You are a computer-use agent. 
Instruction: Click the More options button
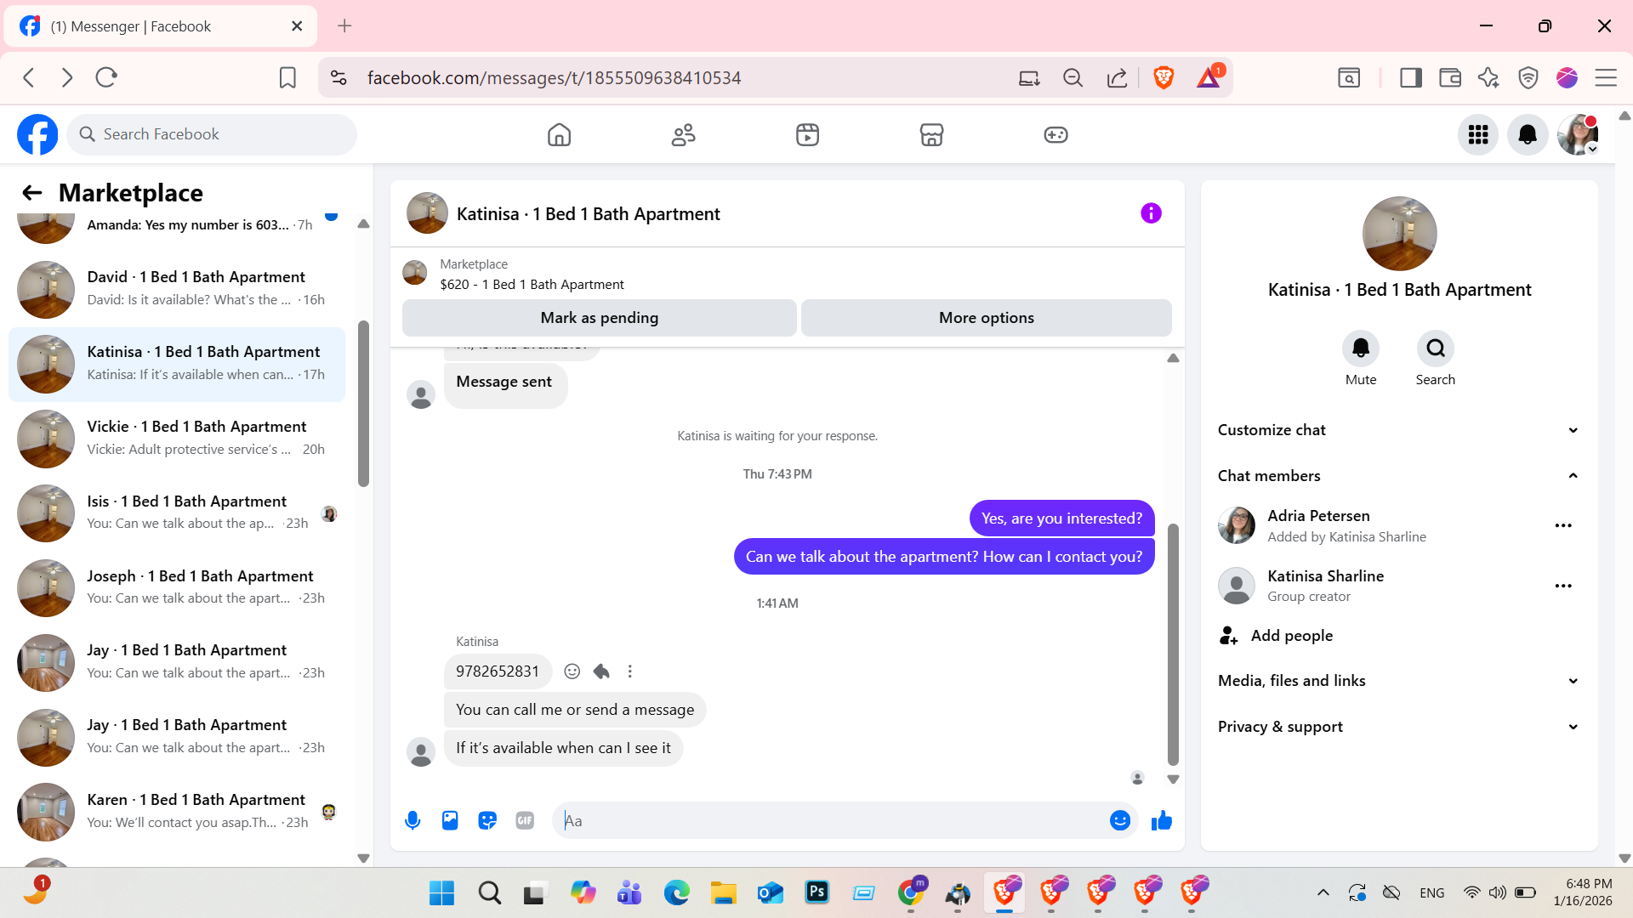(x=986, y=318)
